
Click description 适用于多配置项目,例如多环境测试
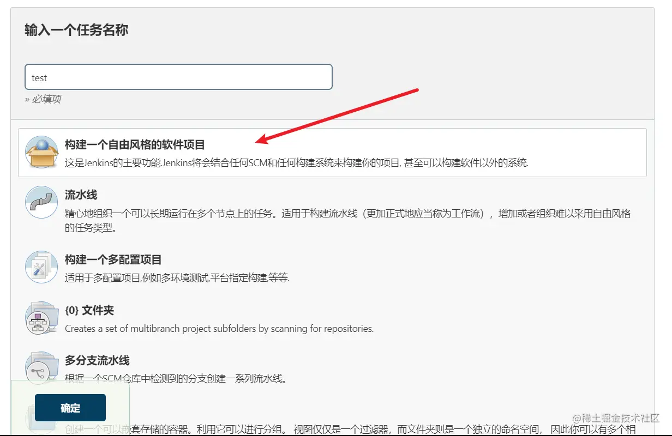point(177,278)
